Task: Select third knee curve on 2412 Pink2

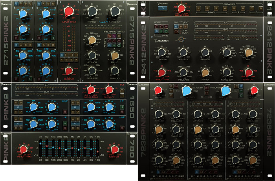Action: (166, 27)
